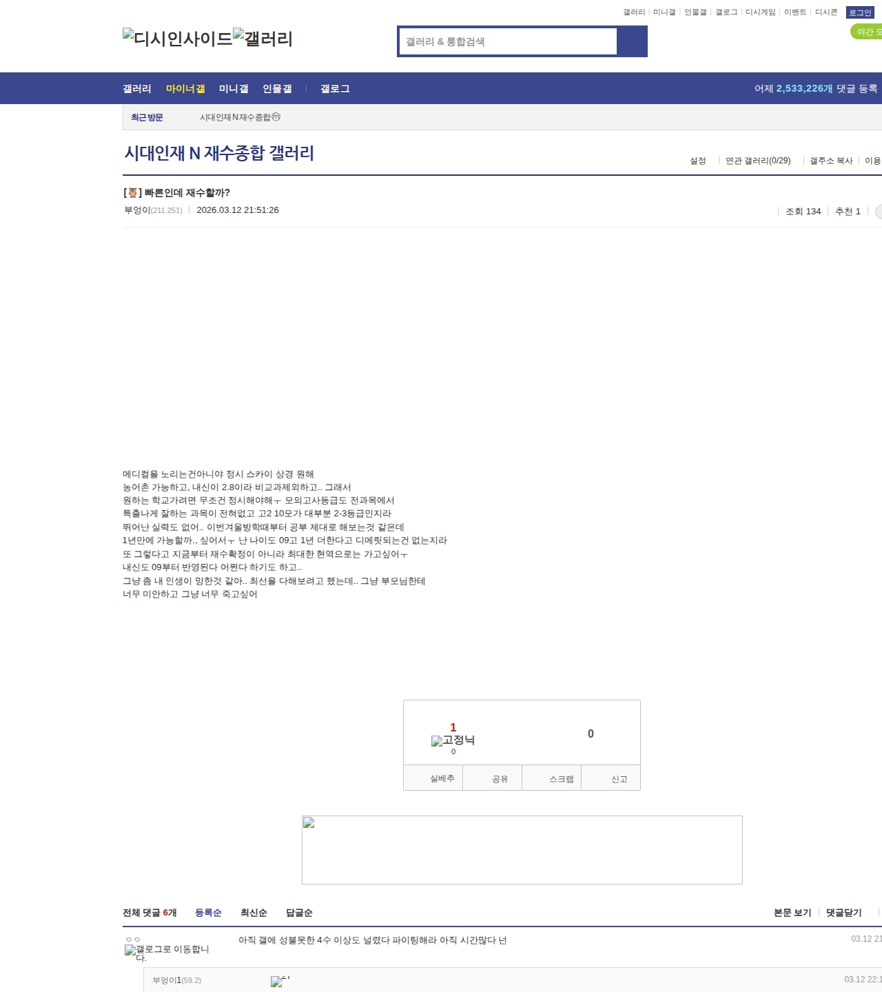This screenshot has width=882, height=992.
Task: Click the 어제 2,533,226개 댓글 등록 text
Action: [x=816, y=88]
